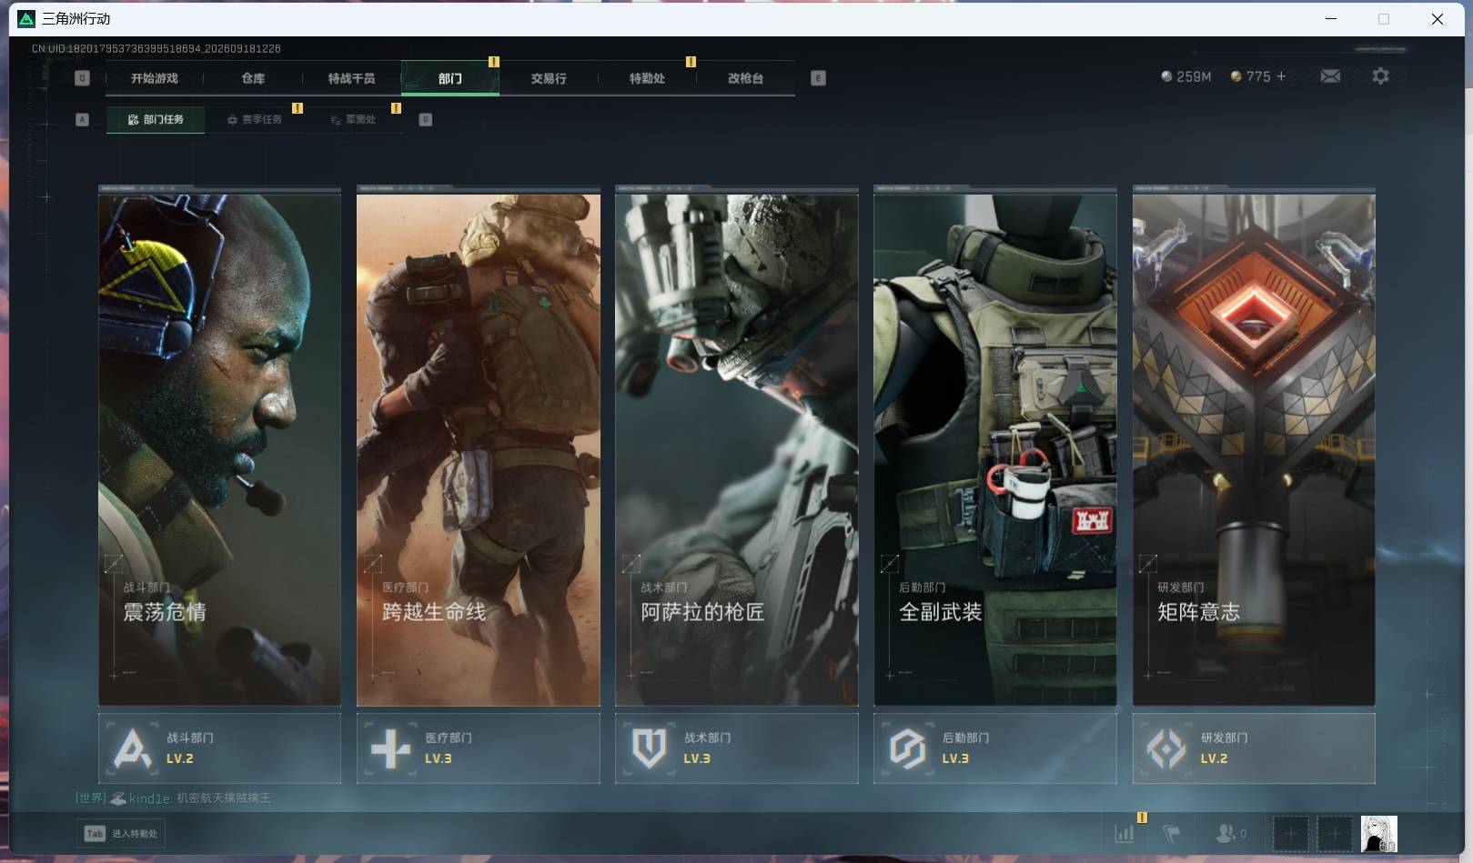
Task: Open the player avatar profile
Action: click(x=1378, y=833)
